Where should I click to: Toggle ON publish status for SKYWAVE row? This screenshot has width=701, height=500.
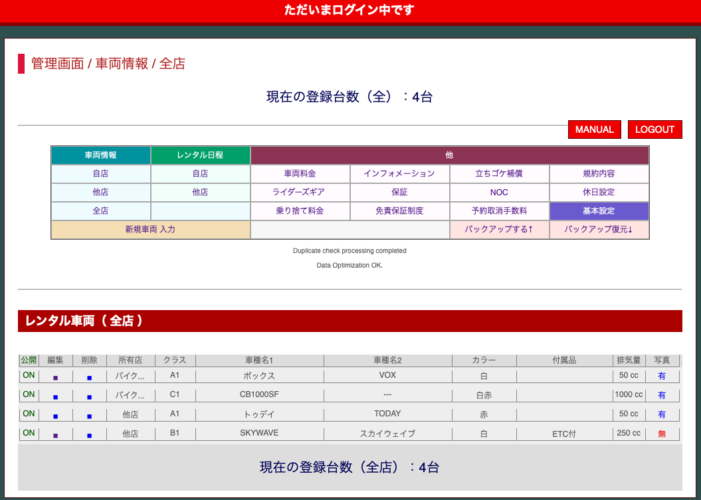pyautogui.click(x=29, y=433)
